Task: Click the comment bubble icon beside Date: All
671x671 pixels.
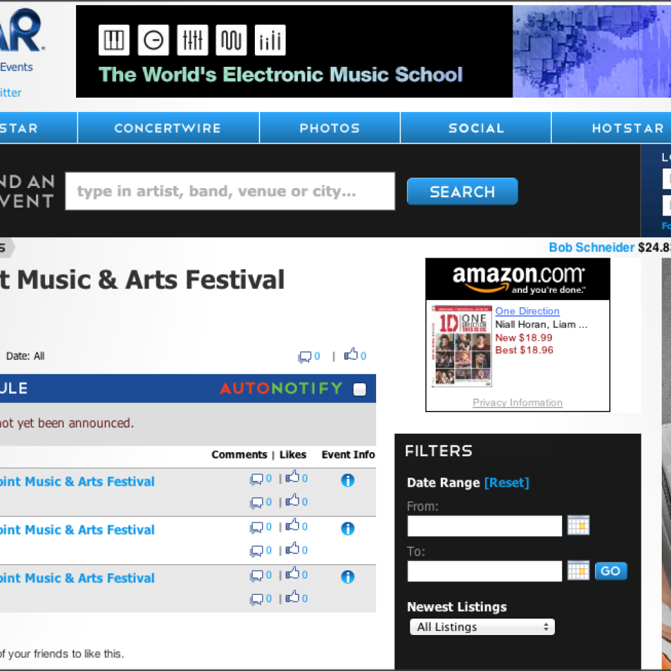Action: 305,356
